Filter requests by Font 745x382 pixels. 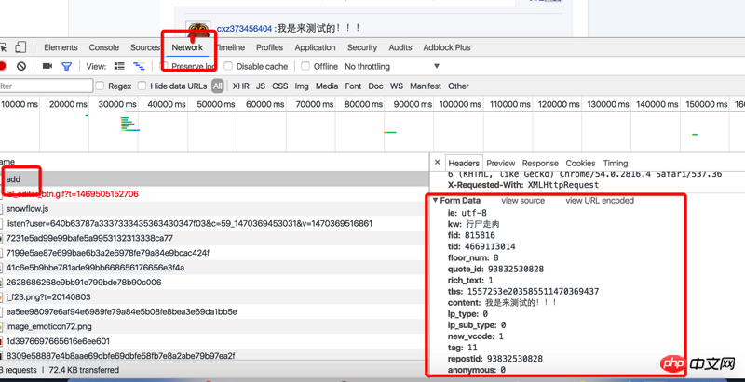(353, 86)
